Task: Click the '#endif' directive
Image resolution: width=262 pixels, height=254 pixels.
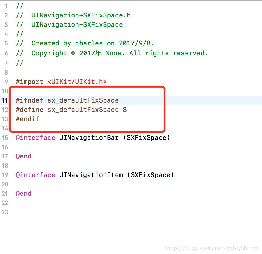Action: (x=27, y=119)
